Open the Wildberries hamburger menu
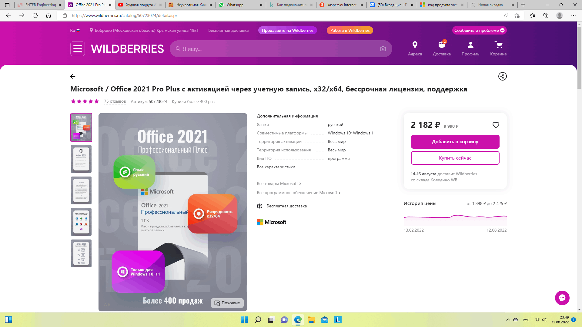582x327 pixels. click(77, 49)
